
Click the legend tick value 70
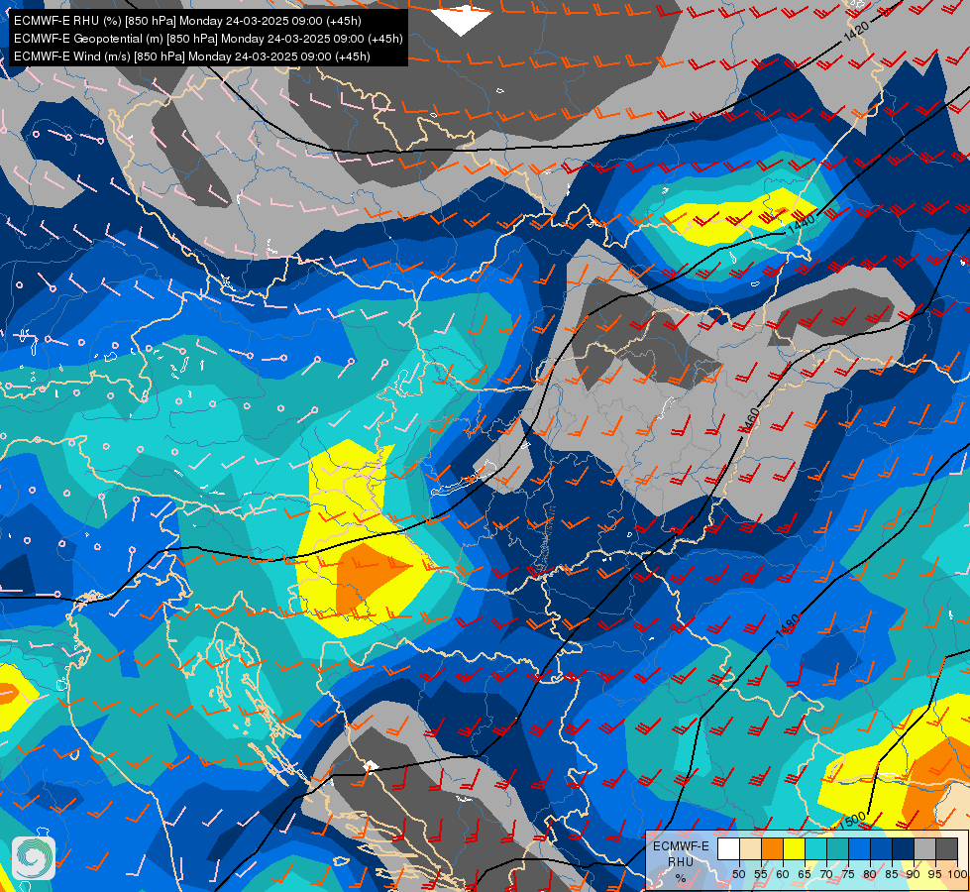[826, 874]
